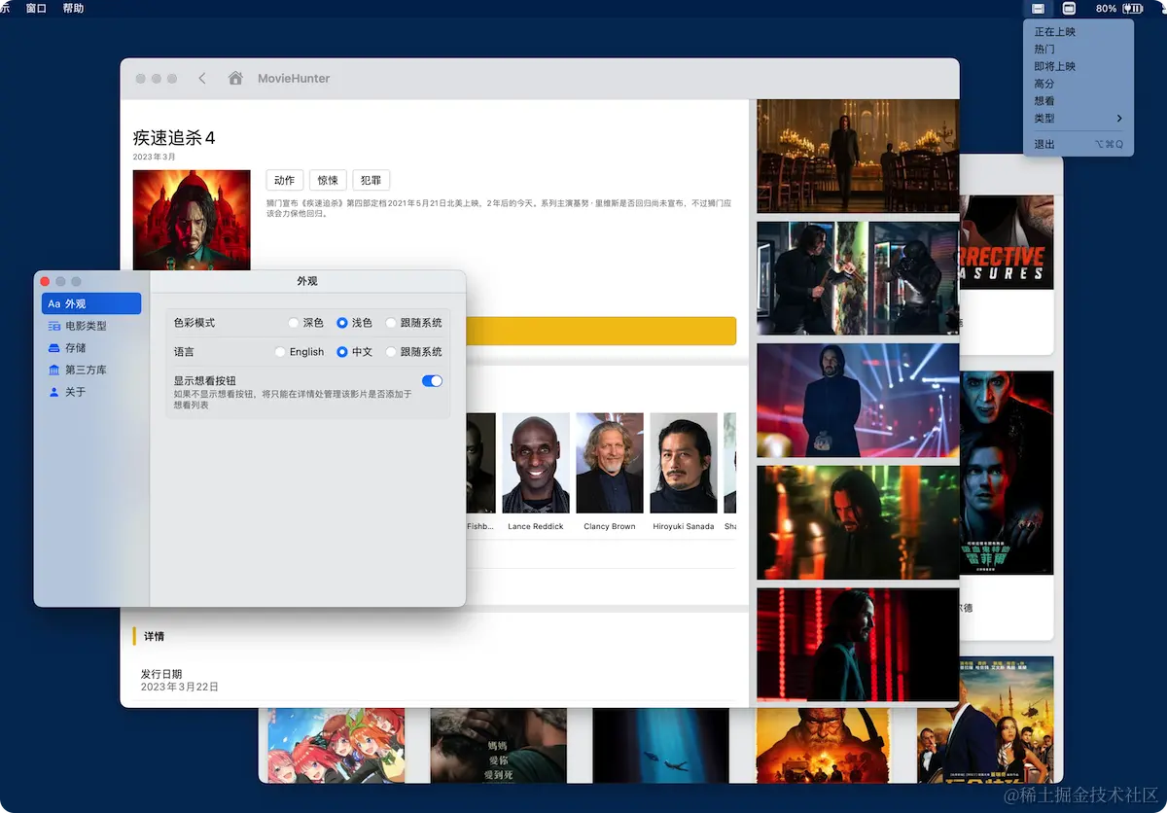
Task: Open the 帮助 menu in the menu bar
Action: click(73, 8)
